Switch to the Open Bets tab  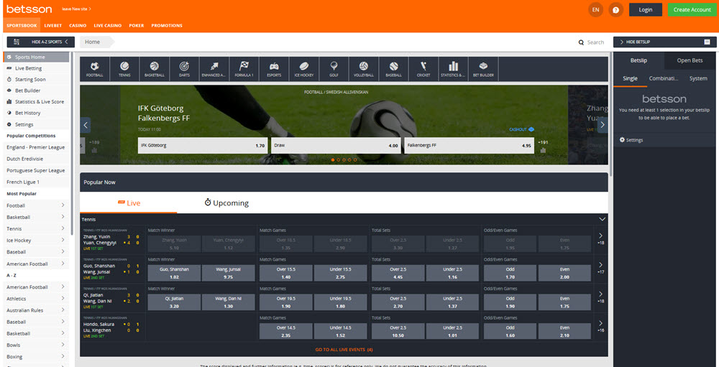tap(690, 60)
